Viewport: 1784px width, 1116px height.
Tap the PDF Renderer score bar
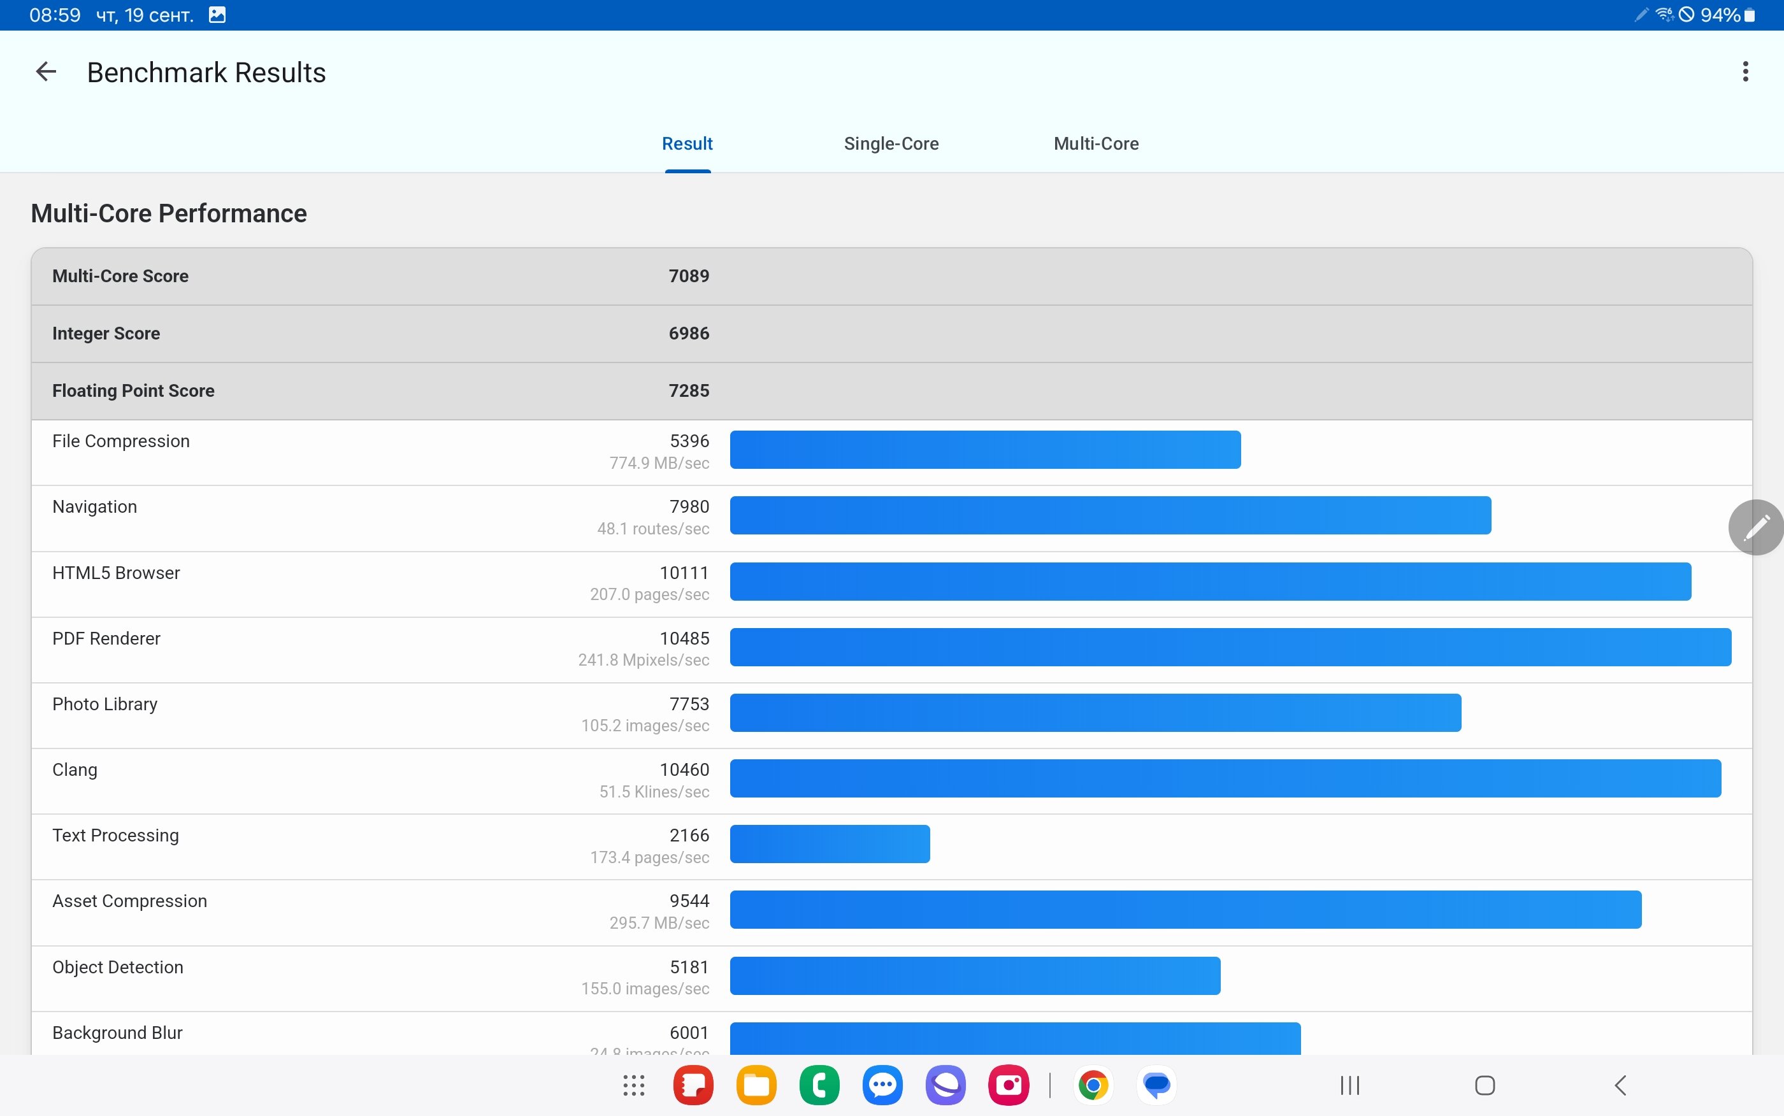[1230, 647]
